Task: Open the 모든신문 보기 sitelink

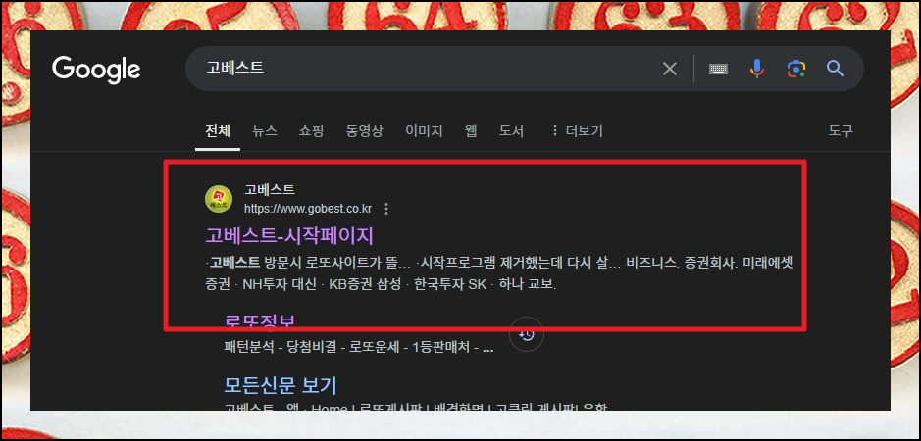Action: (x=281, y=386)
